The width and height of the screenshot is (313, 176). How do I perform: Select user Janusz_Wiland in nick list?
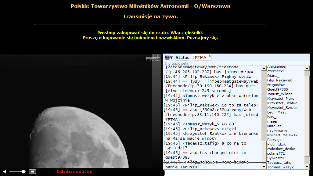click(x=280, y=94)
